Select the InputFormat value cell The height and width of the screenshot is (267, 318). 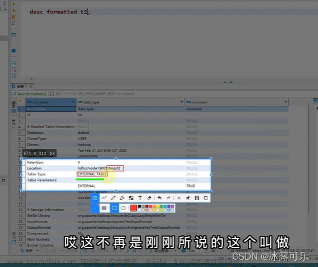[131, 221]
